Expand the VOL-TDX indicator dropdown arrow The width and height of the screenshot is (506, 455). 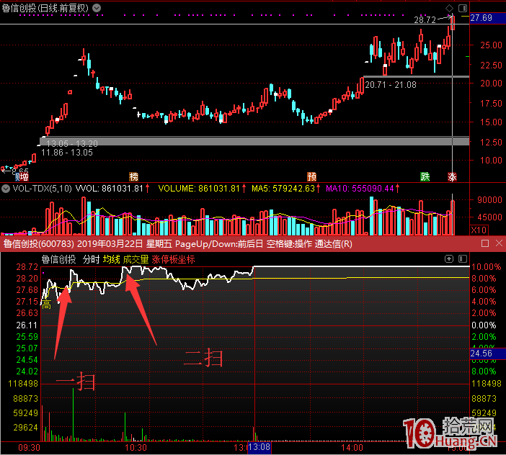pos(6,189)
